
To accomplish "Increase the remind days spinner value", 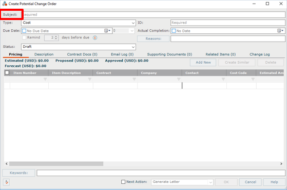I will (x=56, y=36).
